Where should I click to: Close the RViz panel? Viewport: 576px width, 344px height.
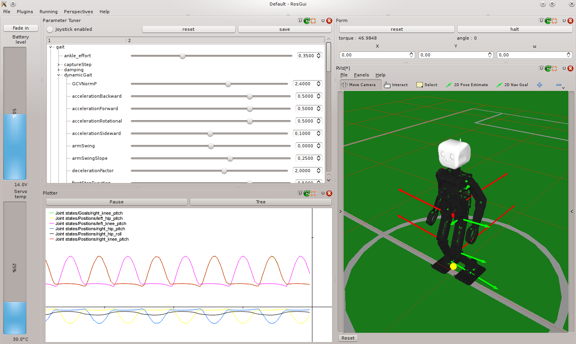click(x=570, y=68)
